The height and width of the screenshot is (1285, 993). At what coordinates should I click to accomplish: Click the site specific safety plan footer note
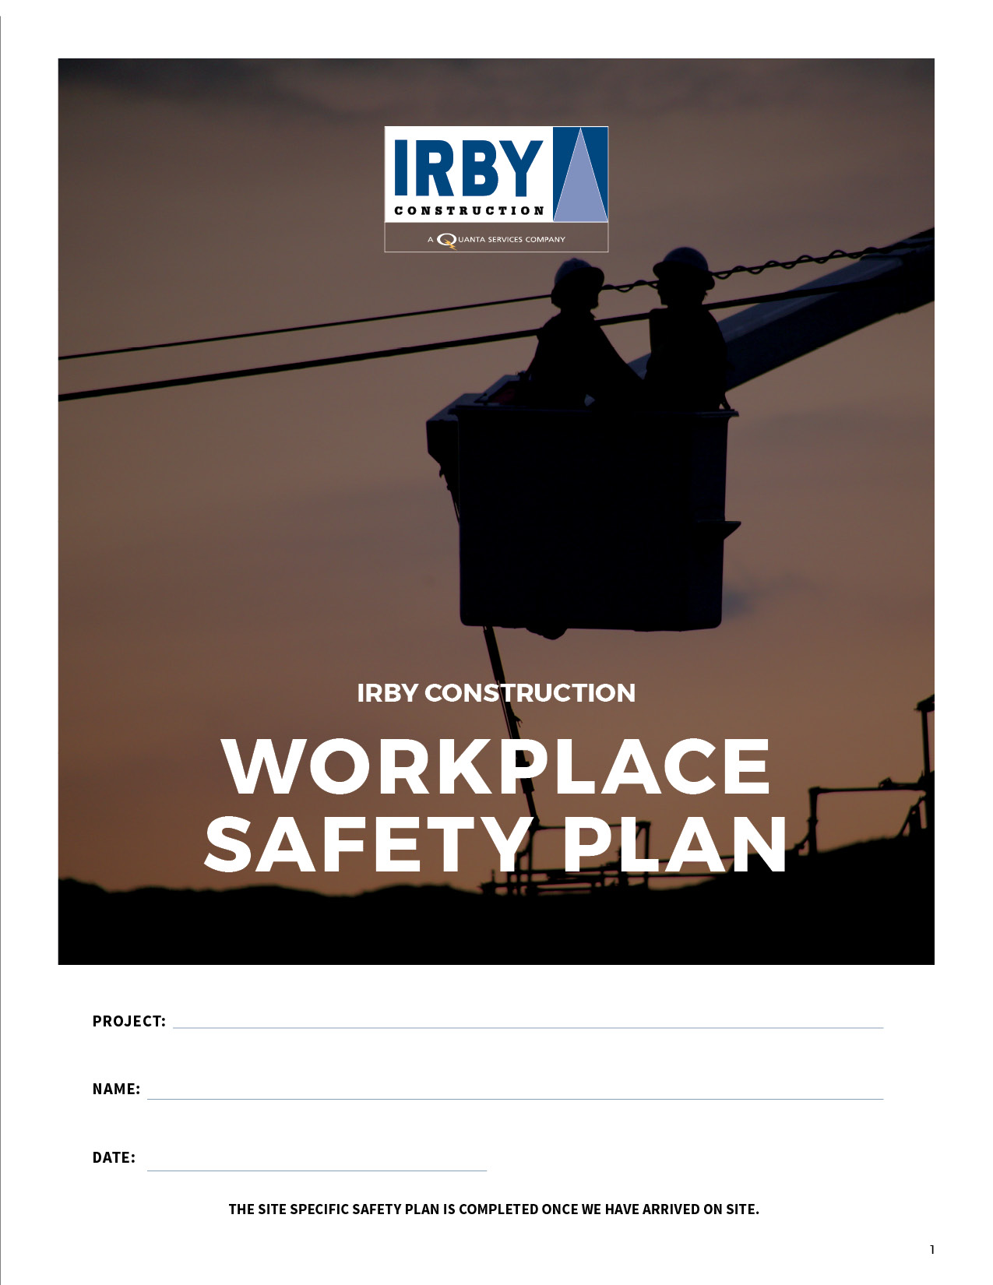(494, 1209)
